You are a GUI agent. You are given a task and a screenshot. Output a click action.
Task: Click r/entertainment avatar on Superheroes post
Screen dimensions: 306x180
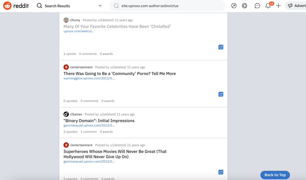(x=66, y=145)
